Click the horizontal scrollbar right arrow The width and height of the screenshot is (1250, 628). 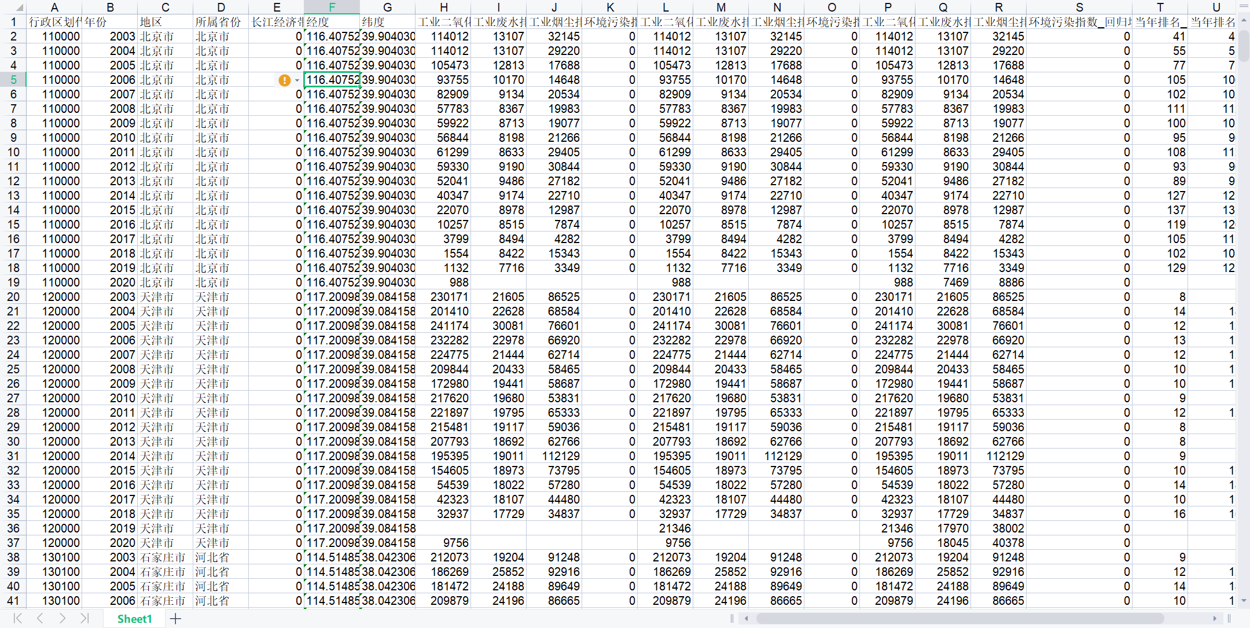pos(1215,619)
